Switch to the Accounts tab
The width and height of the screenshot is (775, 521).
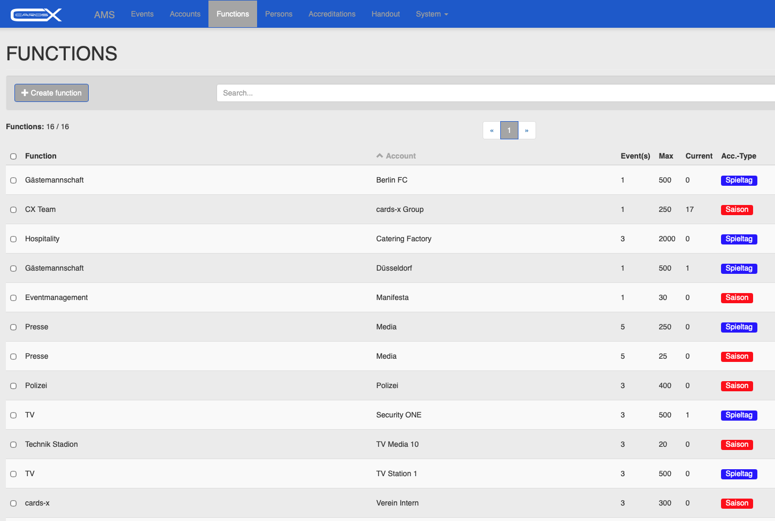[185, 14]
